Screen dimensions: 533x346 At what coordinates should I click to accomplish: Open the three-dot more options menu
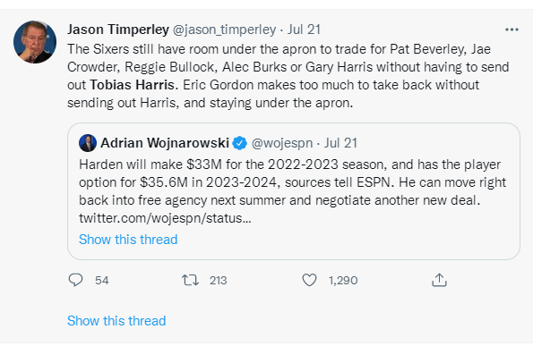(x=512, y=30)
